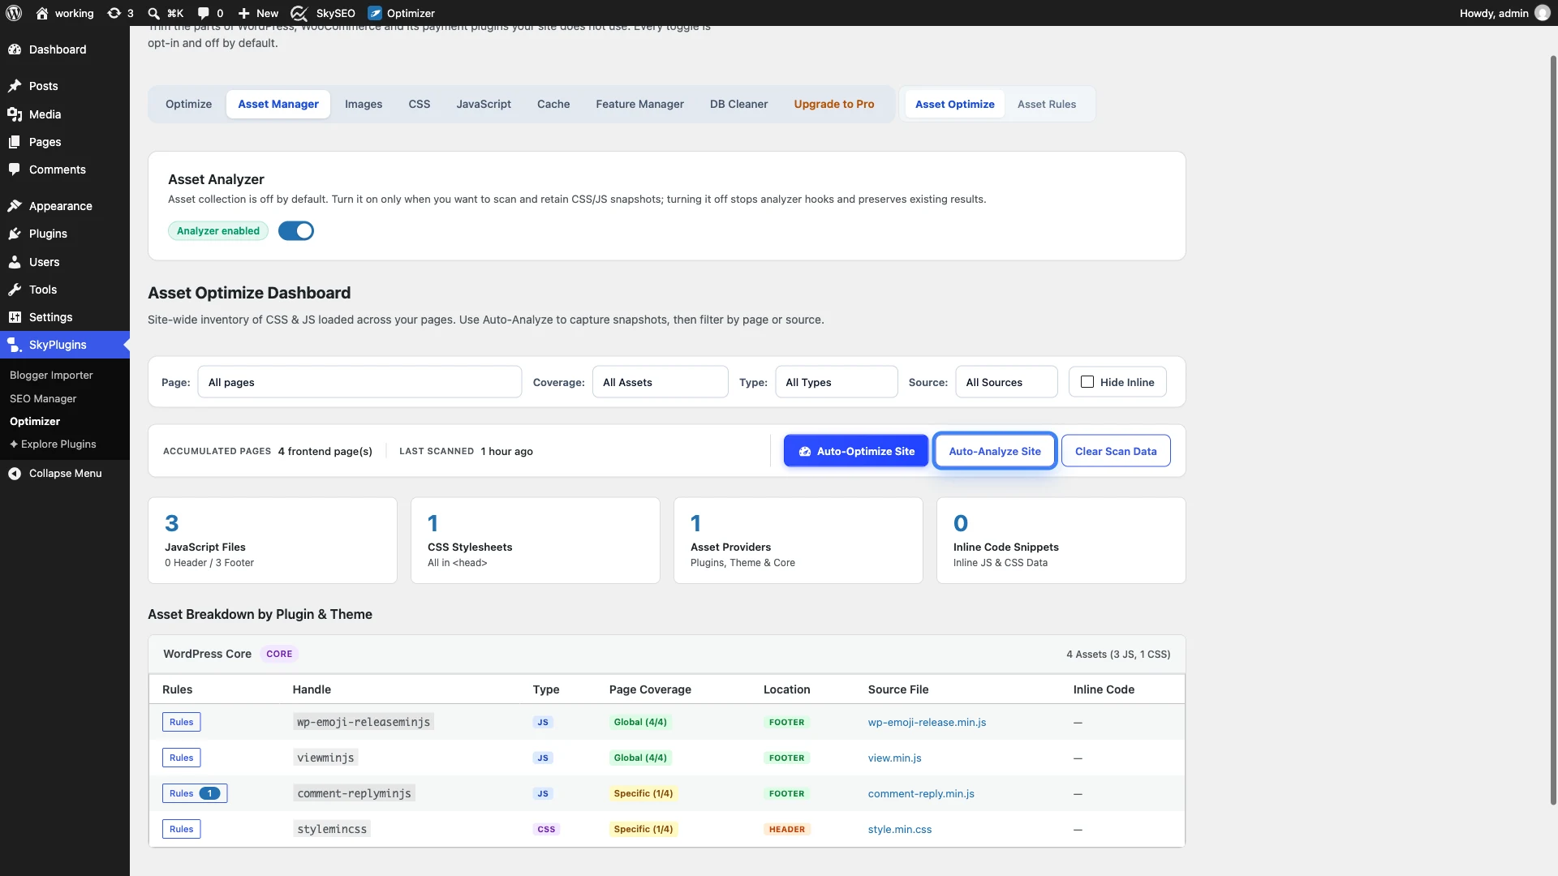Screen dimensions: 1558x876
Task: Click the Settings icon in the sidebar
Action: [15, 317]
